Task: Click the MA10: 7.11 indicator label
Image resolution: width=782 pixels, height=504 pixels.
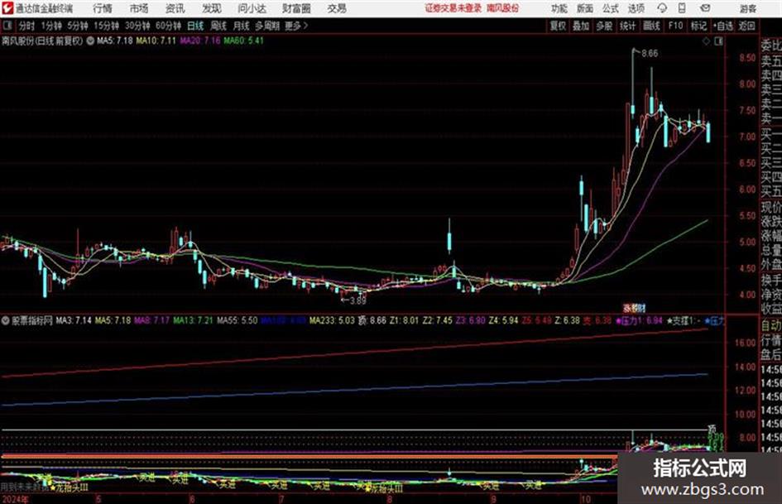Action: coord(156,41)
